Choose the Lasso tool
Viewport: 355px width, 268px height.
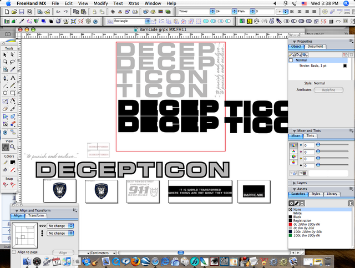tap(12, 62)
